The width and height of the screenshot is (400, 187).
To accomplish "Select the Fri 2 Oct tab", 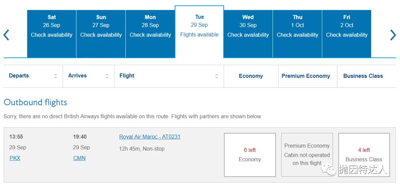I will click(x=347, y=34).
